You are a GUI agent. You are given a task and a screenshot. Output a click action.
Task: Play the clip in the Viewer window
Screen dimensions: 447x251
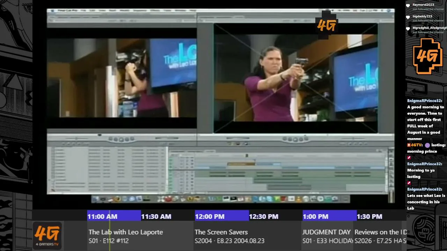coord(121,139)
